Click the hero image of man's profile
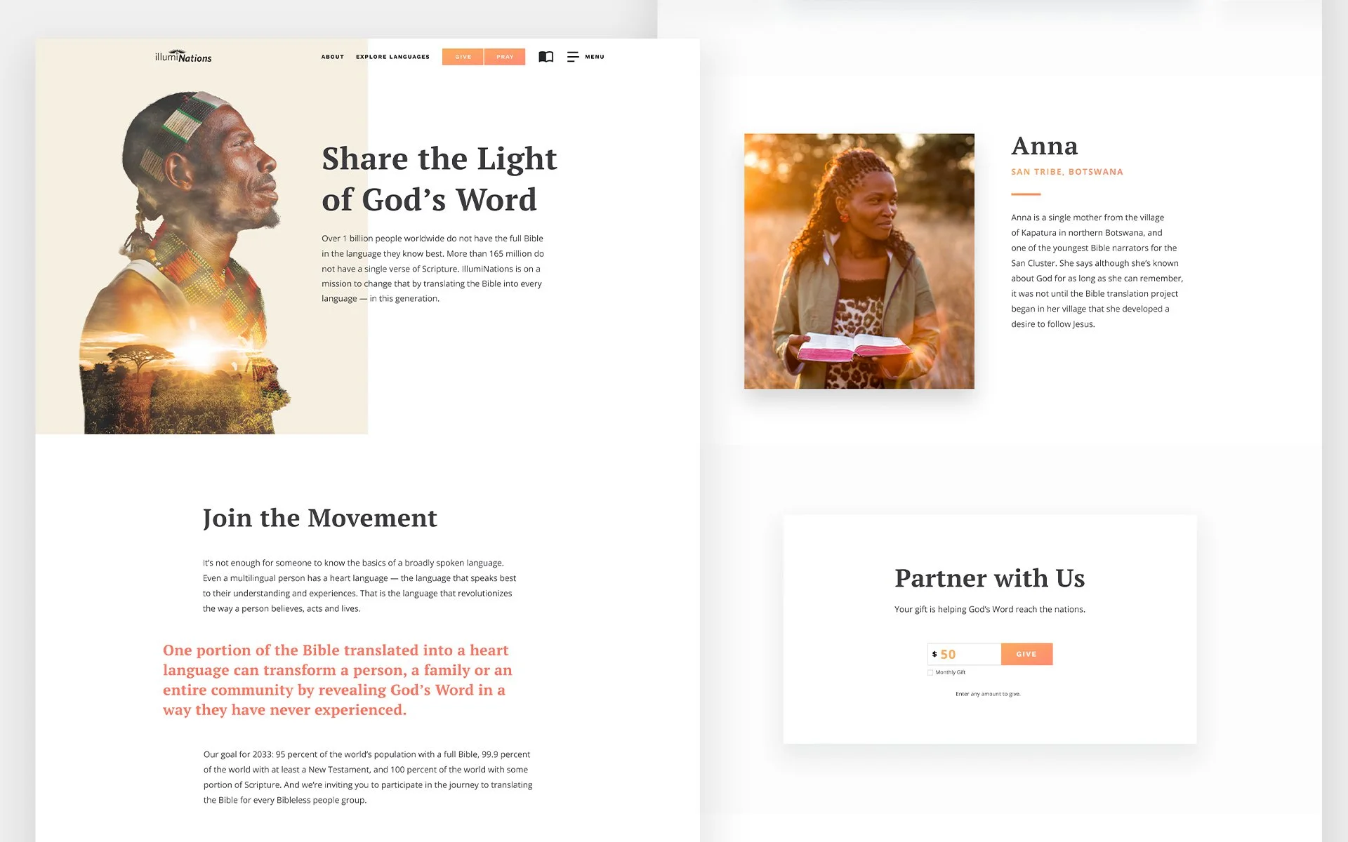 point(201,260)
